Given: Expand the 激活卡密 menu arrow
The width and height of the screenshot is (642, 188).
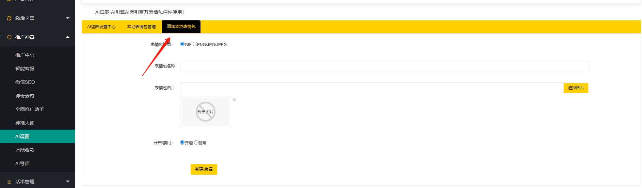Looking at the screenshot, I should click(68, 18).
